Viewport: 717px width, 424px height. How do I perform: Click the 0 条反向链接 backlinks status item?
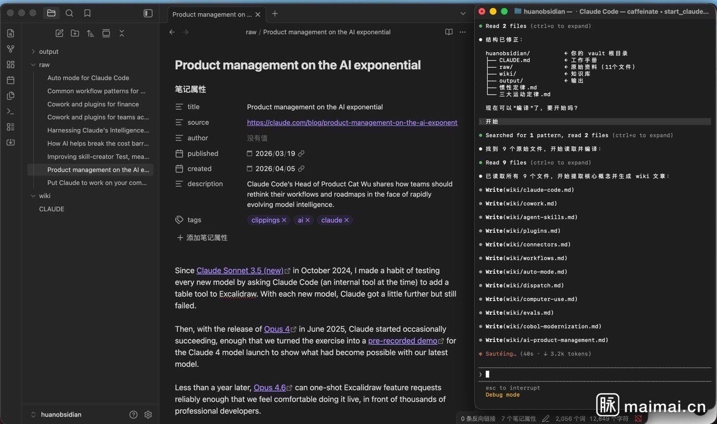[478, 419]
